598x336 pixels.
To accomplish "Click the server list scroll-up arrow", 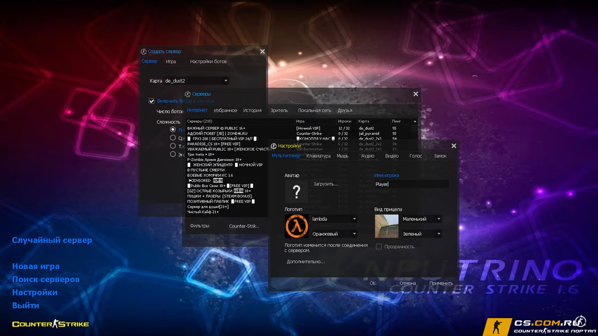I will pyautogui.click(x=415, y=121).
